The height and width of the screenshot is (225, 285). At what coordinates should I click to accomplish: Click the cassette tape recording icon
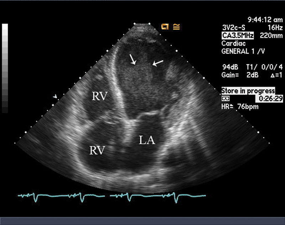tap(225, 98)
